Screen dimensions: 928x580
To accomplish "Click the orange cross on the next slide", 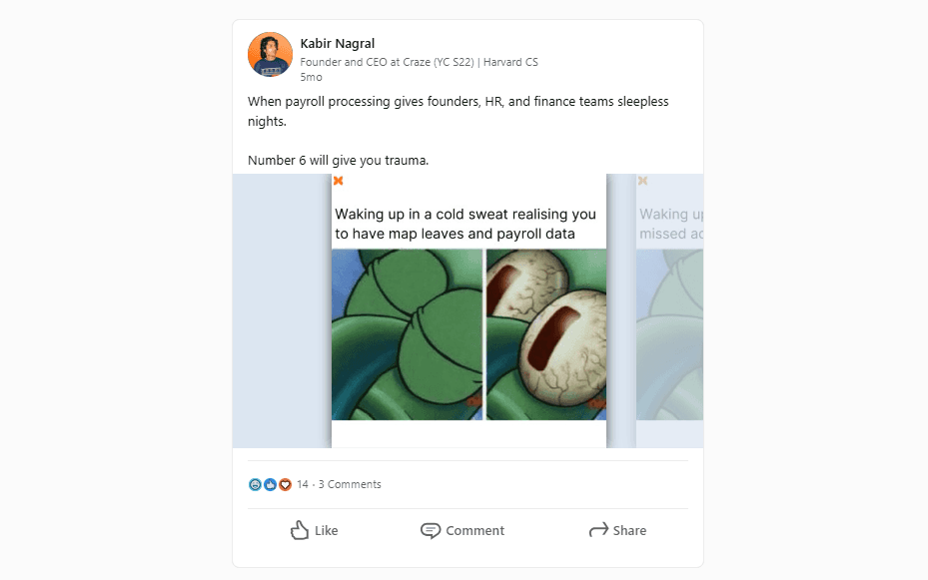I will pyautogui.click(x=642, y=181).
